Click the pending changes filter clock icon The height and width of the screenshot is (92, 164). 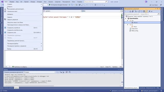(136, 11)
